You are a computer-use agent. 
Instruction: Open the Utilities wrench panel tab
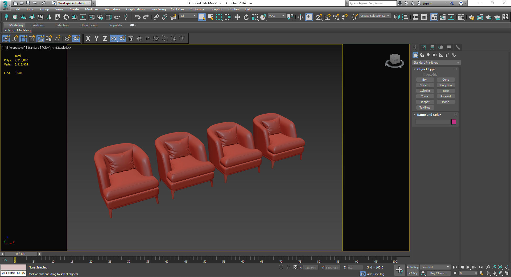(458, 47)
